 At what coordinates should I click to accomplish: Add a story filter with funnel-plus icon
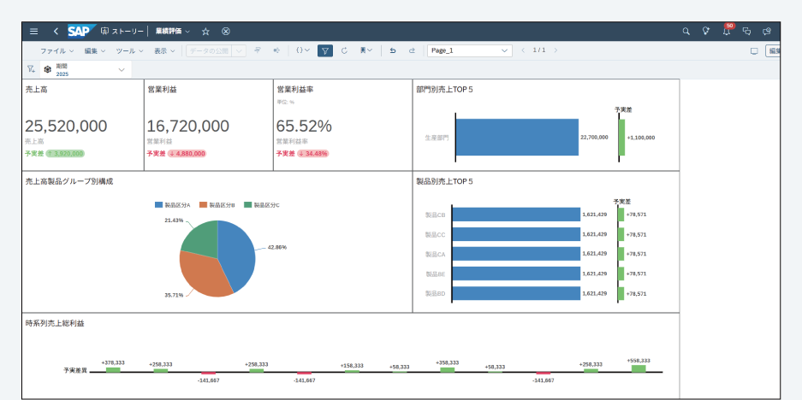tap(31, 69)
